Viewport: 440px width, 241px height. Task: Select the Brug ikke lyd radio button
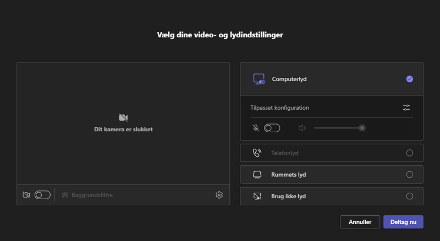pyautogui.click(x=409, y=196)
